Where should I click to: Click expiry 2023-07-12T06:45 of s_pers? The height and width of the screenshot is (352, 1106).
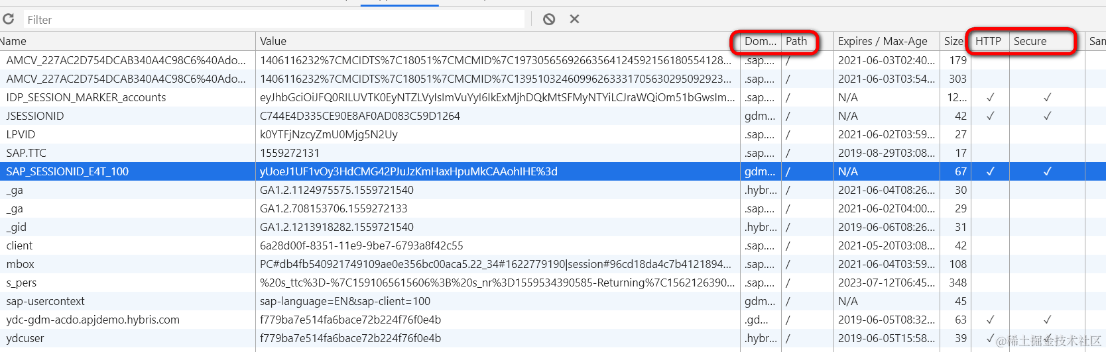[x=887, y=283]
